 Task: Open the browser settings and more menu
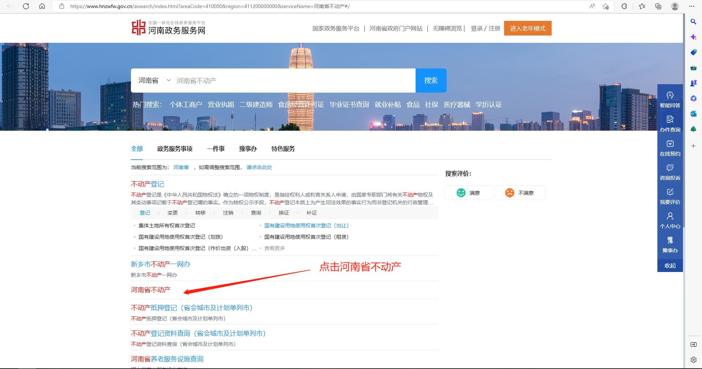coord(691,6)
